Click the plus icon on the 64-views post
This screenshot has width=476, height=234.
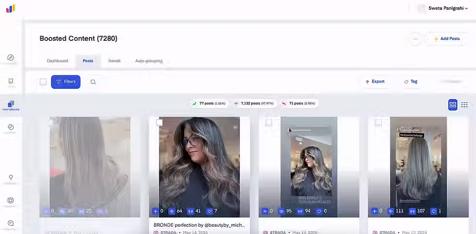[x=155, y=211]
